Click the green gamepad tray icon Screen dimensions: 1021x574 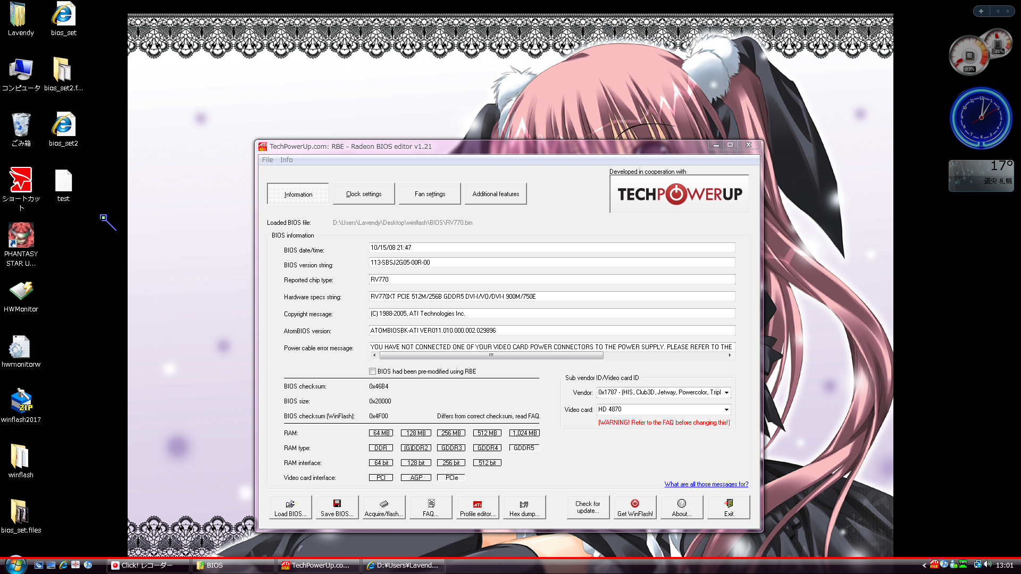coord(963,565)
